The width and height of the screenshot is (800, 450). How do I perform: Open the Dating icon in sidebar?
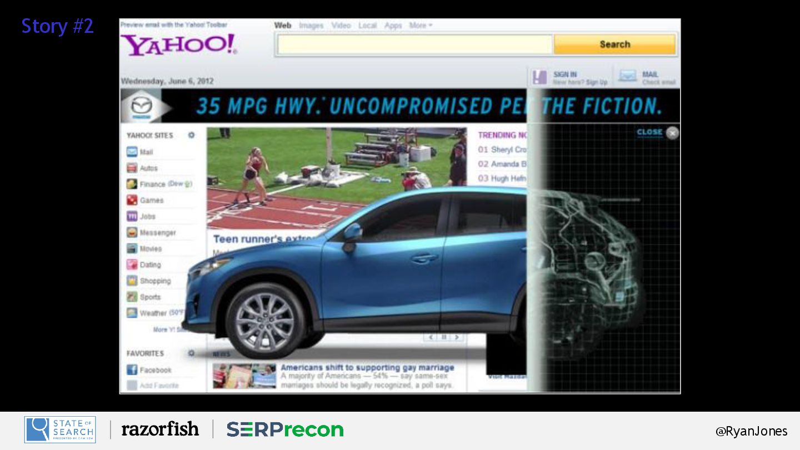click(132, 264)
